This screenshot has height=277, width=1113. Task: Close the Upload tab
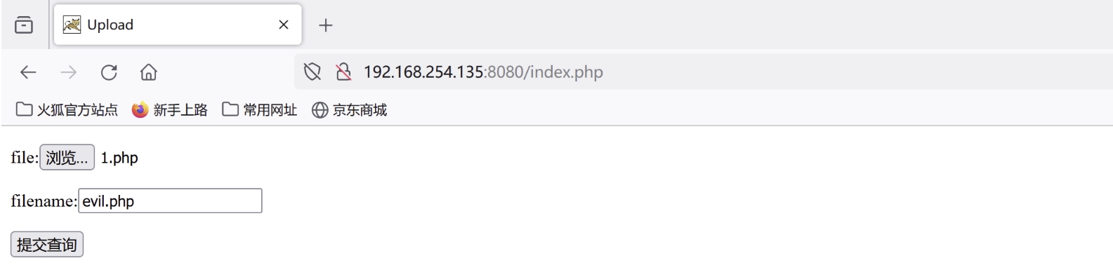point(284,25)
